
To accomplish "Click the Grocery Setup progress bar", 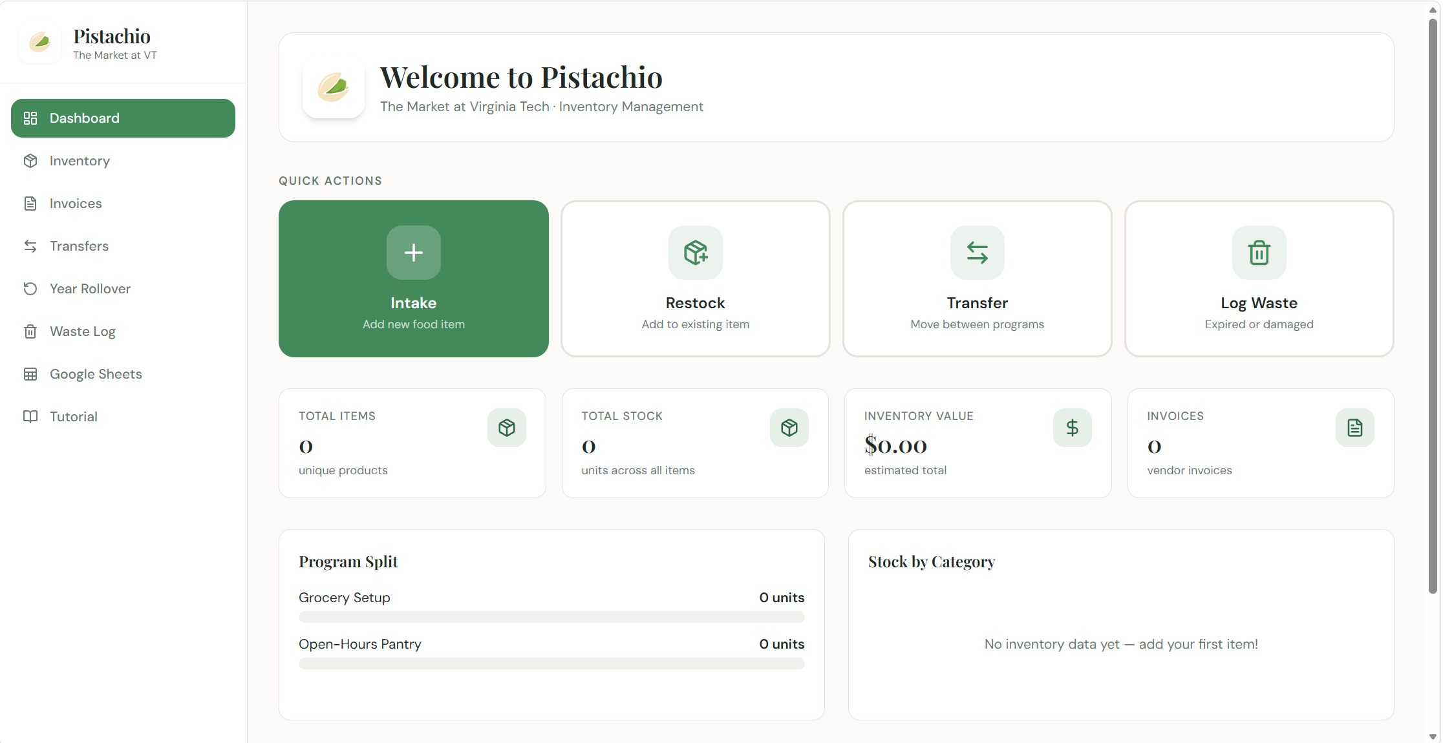I will [x=551, y=617].
